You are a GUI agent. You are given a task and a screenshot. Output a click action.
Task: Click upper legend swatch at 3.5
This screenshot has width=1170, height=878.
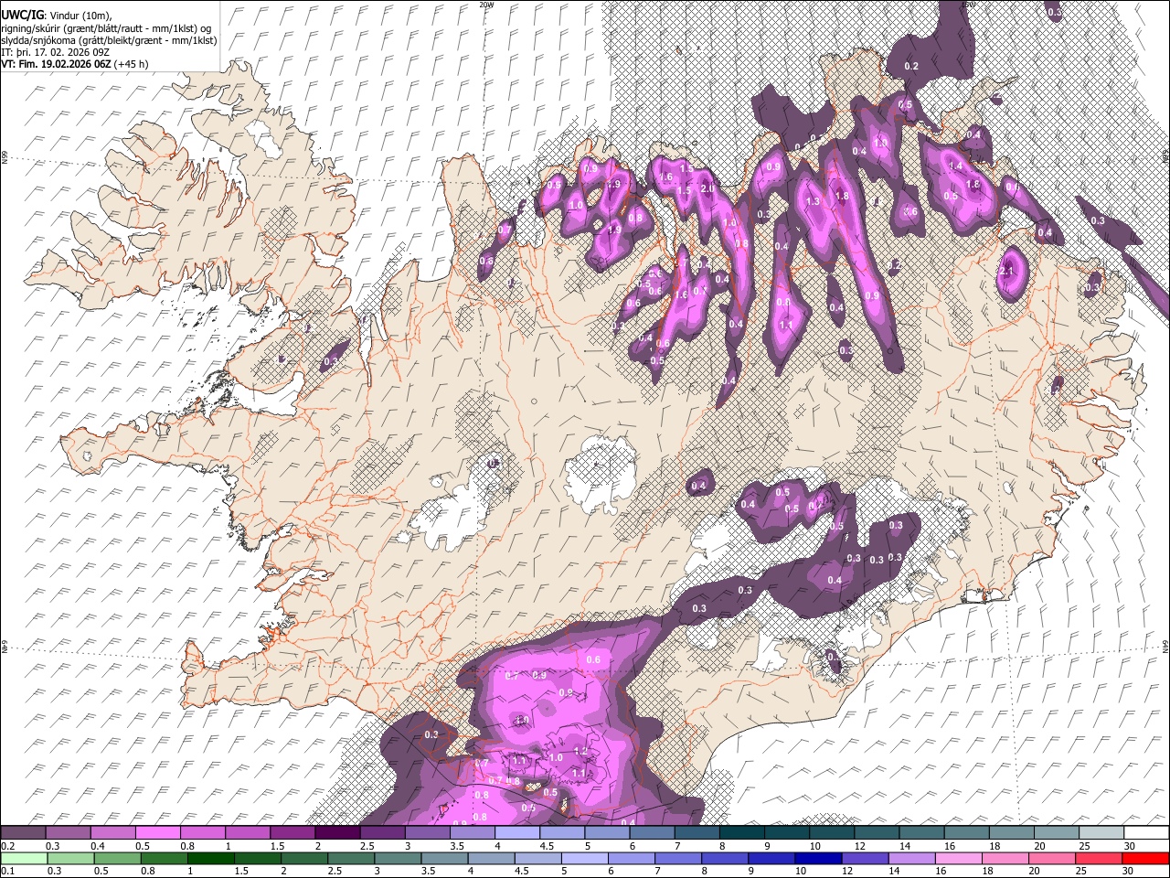(473, 833)
